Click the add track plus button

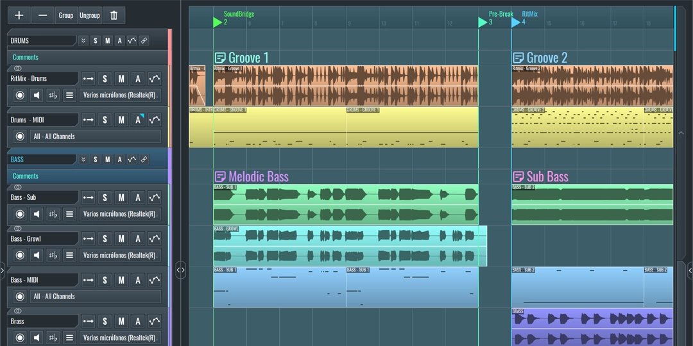[19, 15]
